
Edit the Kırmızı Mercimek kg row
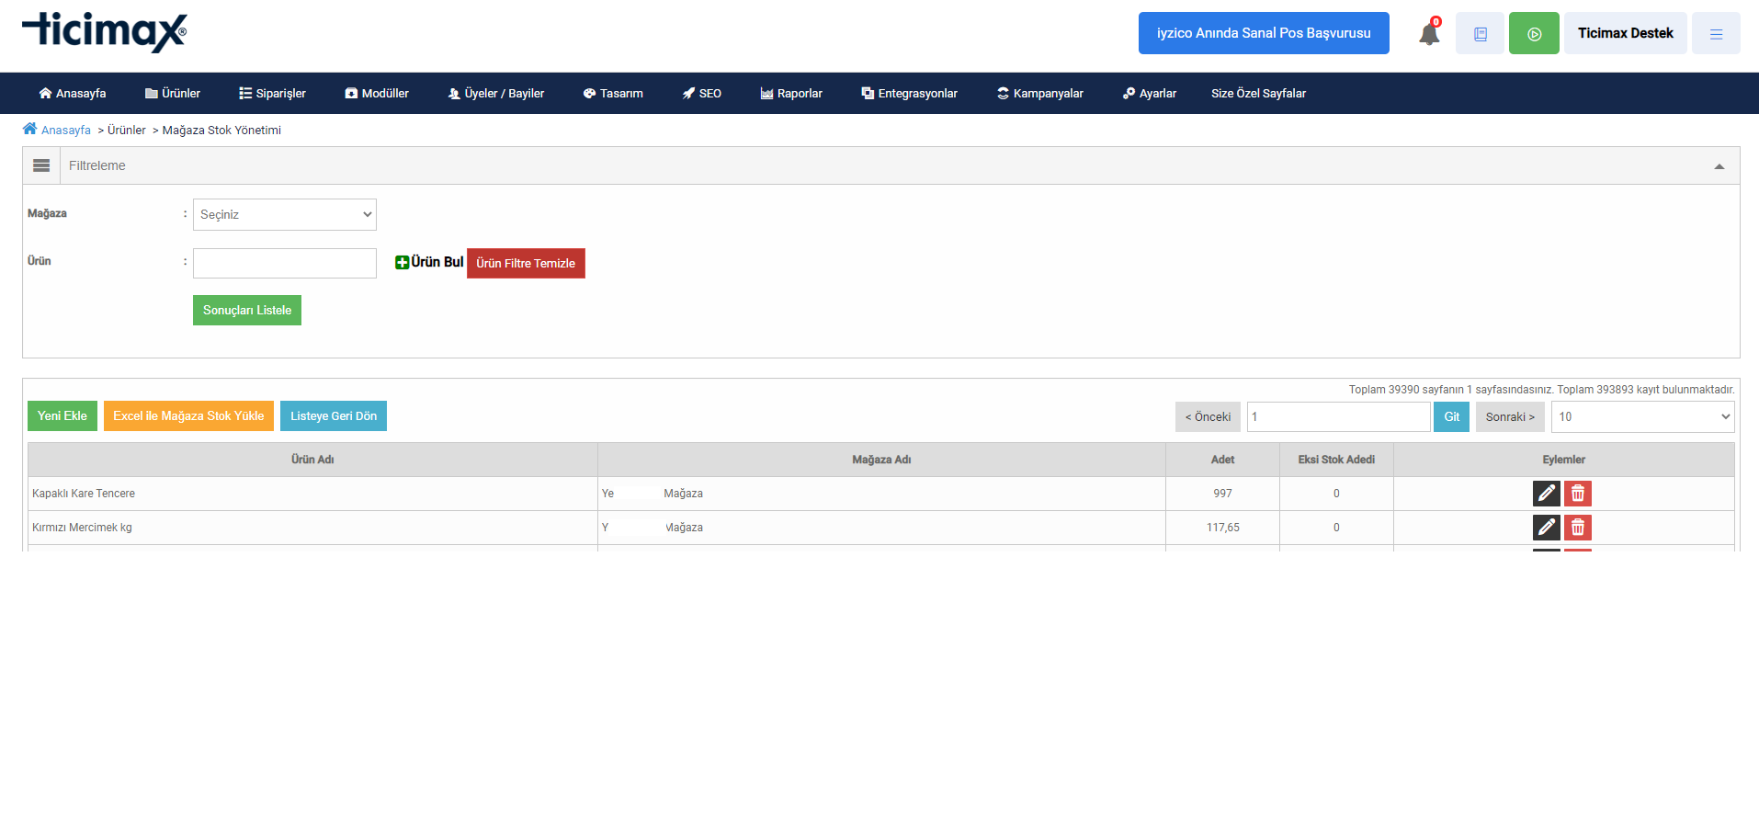point(1547,528)
